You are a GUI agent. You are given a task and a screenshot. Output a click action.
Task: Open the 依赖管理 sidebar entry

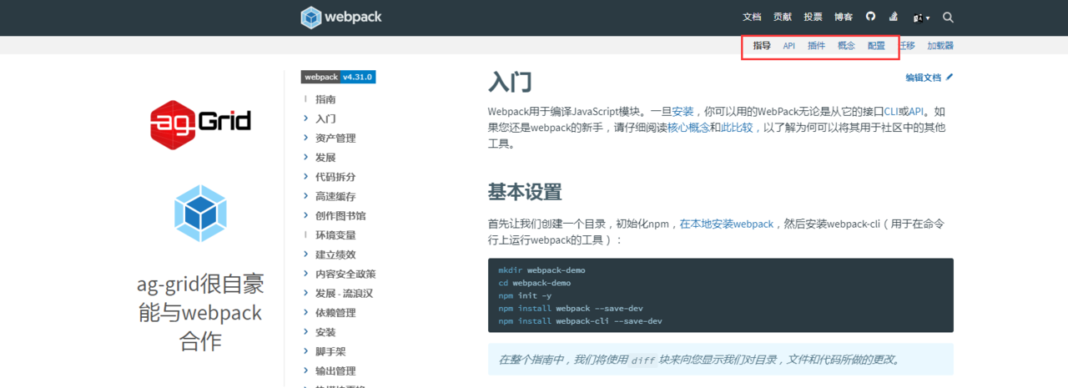pos(335,313)
